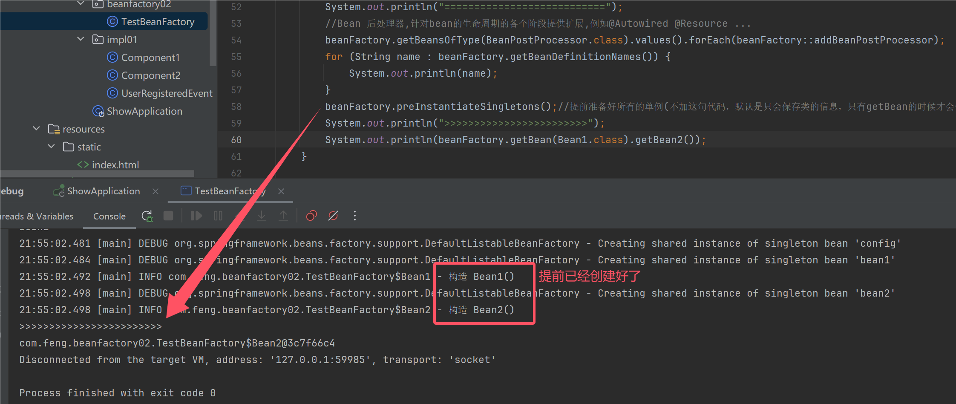
Task: Click the //Bean comment line mentioning @Autowired
Action: tap(538, 23)
